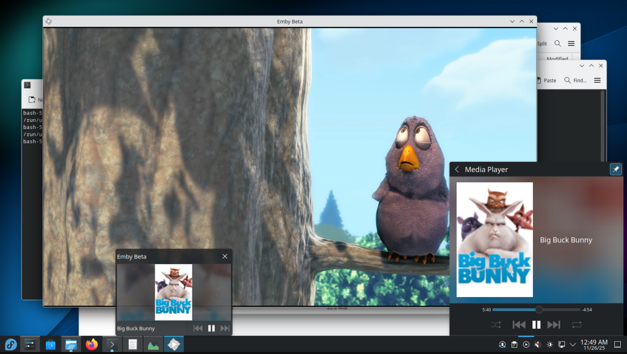Screen dimensions: 627x354
Task: Click Find in the editor toolbar
Action: click(575, 80)
